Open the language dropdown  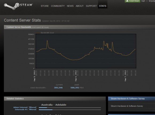click(152, 1)
